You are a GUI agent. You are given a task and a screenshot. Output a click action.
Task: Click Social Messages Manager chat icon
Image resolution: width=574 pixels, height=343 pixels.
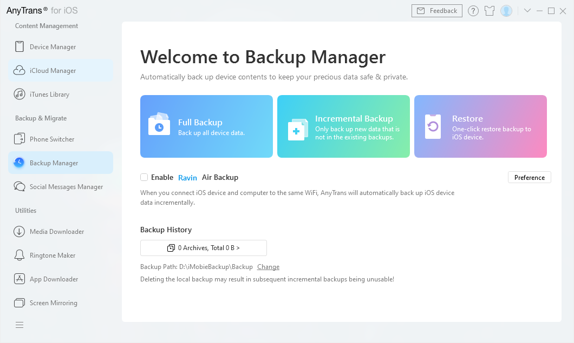19,187
